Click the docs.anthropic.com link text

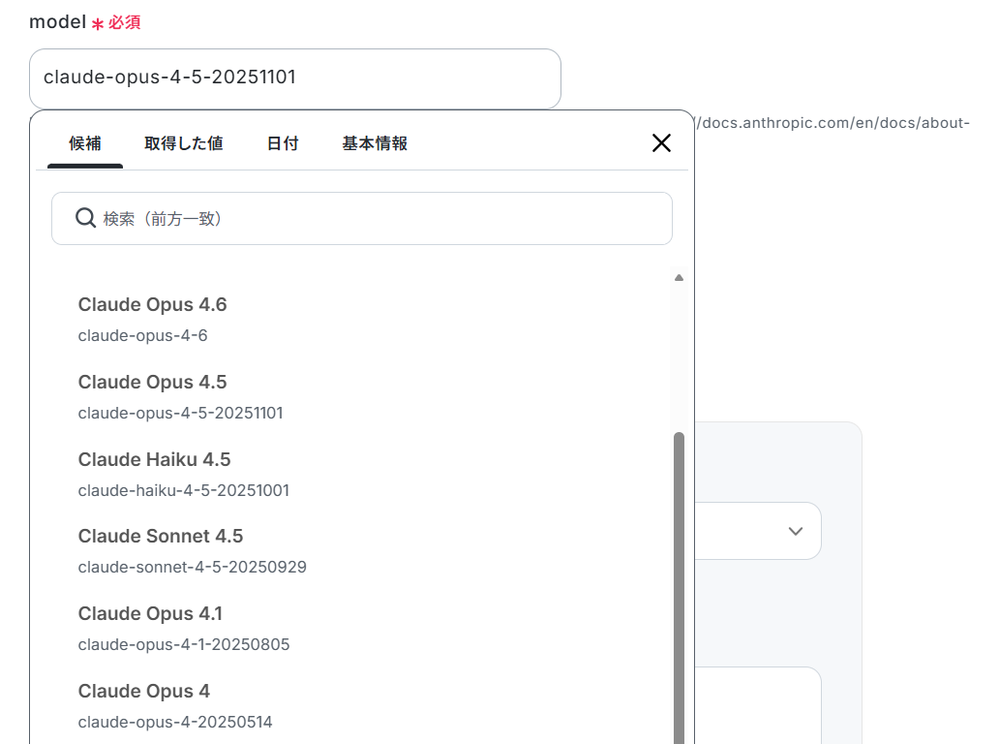coord(833,123)
